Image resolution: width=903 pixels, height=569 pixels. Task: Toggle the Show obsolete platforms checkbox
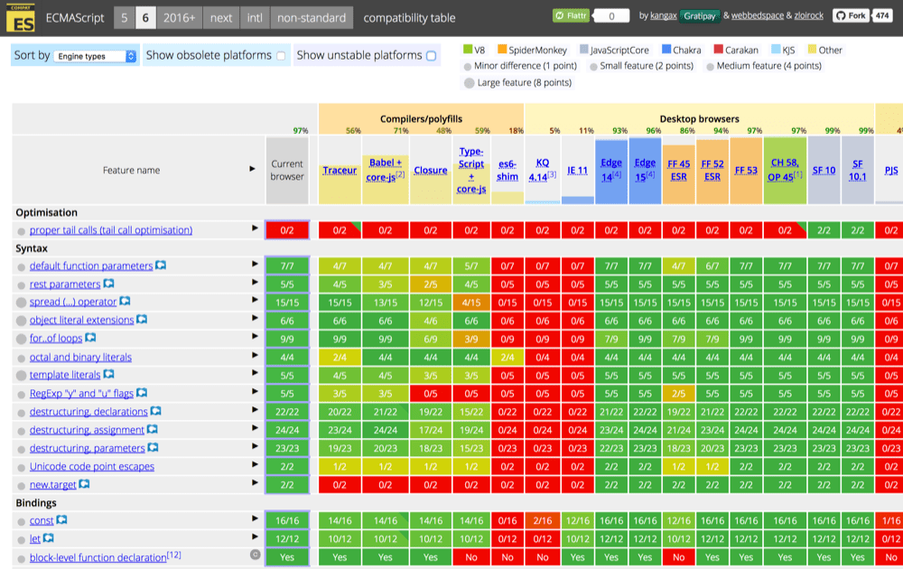tap(281, 56)
